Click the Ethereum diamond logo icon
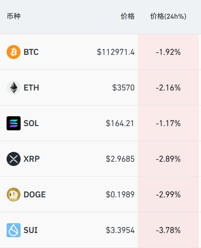 tap(14, 88)
